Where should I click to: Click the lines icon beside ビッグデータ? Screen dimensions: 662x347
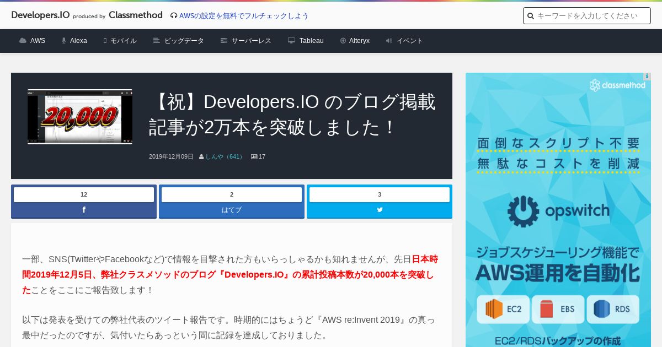157,41
